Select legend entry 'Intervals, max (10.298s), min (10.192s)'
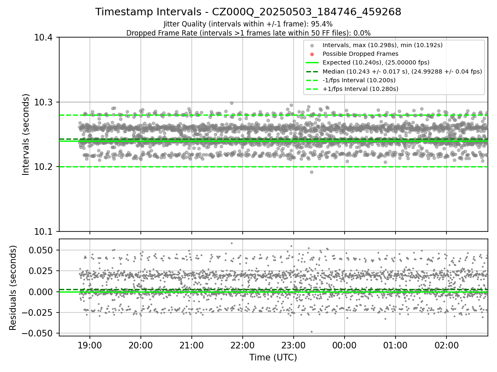Screen dimensions: 497x372 (383, 45)
